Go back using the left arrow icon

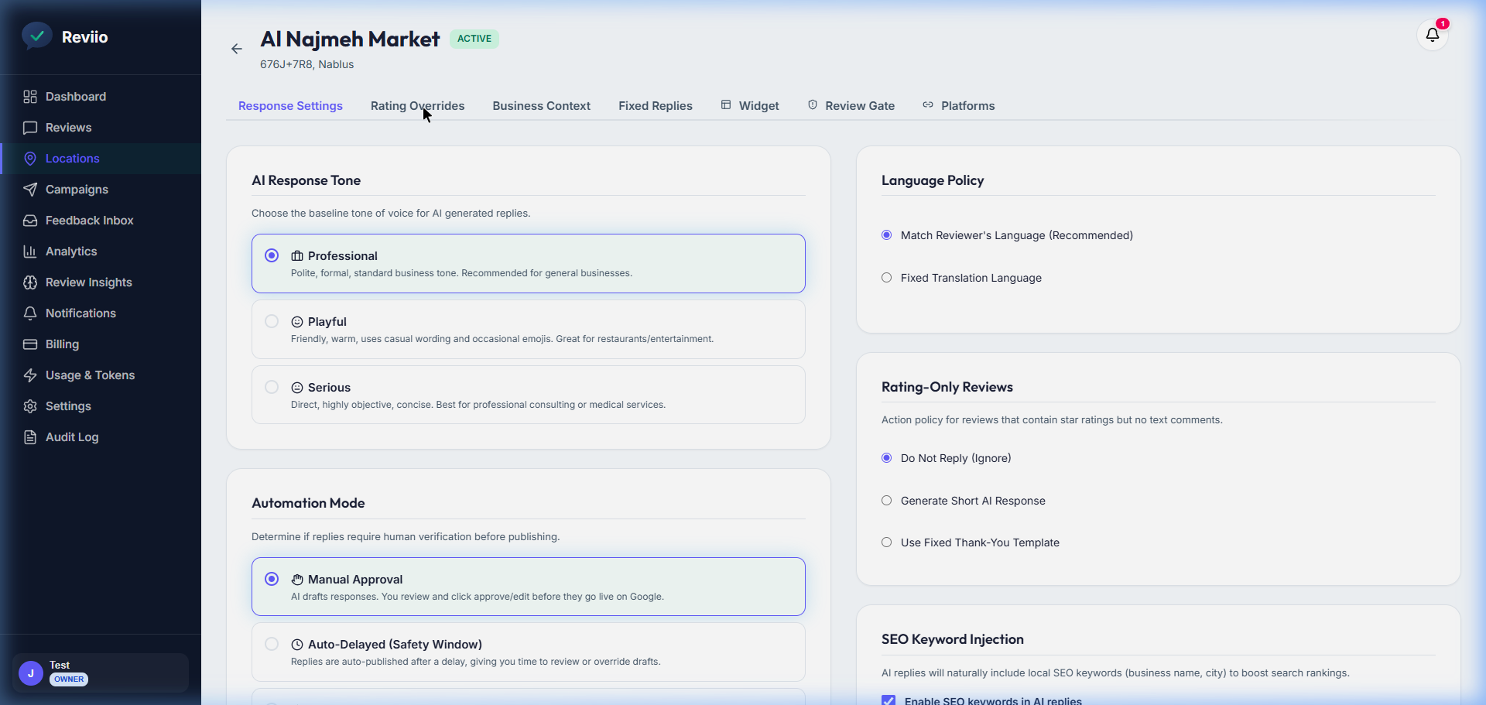237,49
